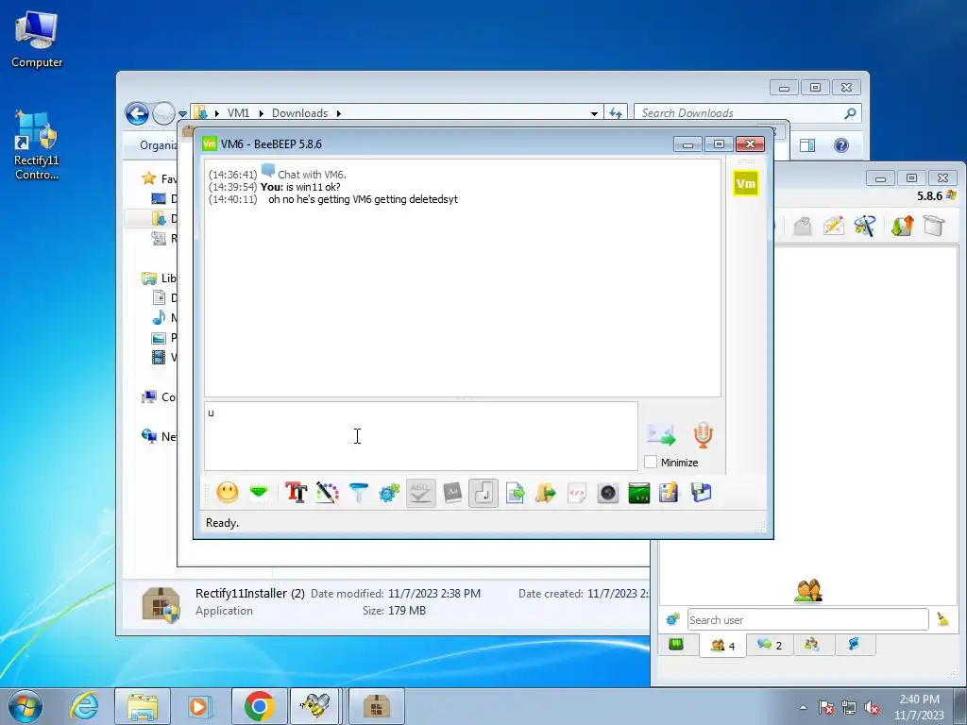967x725 pixels.
Task: Open BeeBEEP tools wrench icon
Action: pyautogui.click(x=865, y=227)
